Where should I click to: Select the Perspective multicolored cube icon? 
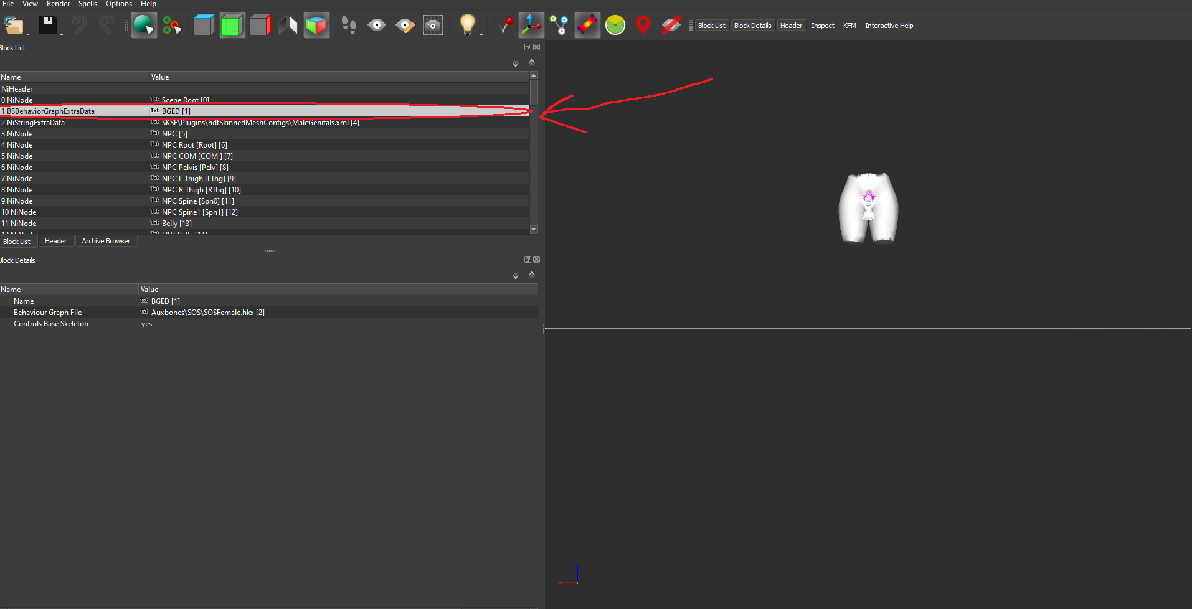[316, 26]
